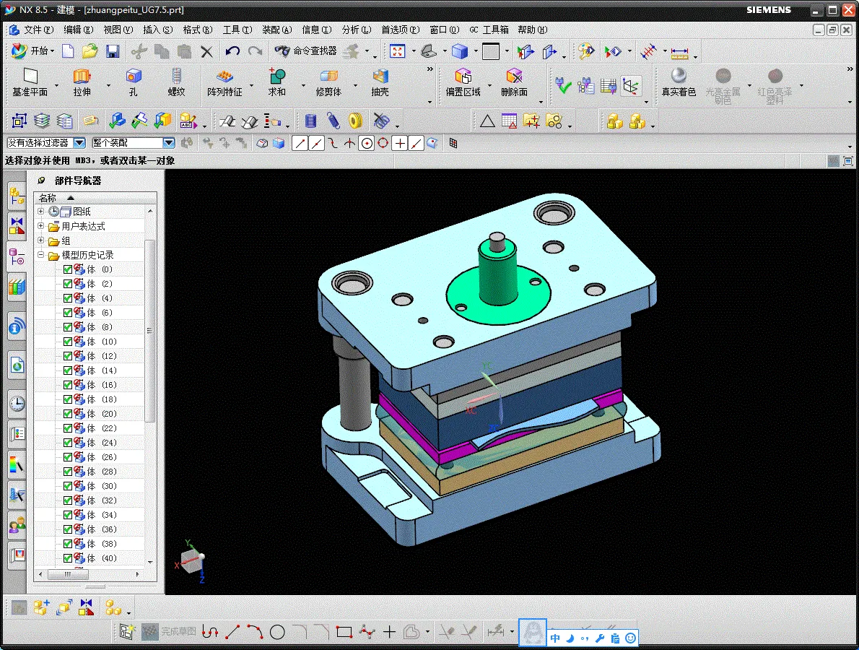Open the 编辑(E) menu
Viewport: 859px width, 650px height.
click(x=79, y=30)
